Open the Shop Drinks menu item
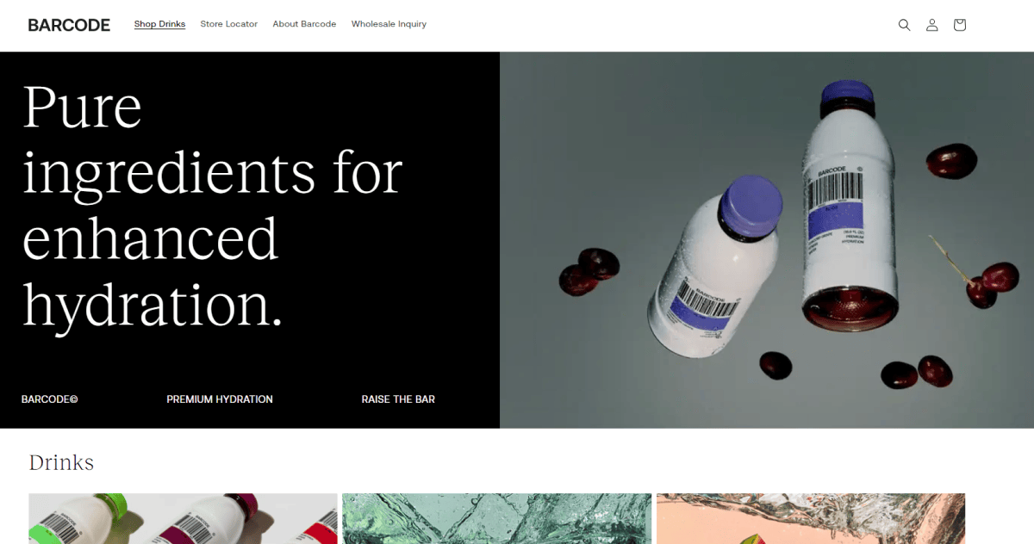The width and height of the screenshot is (1034, 544). coord(159,24)
